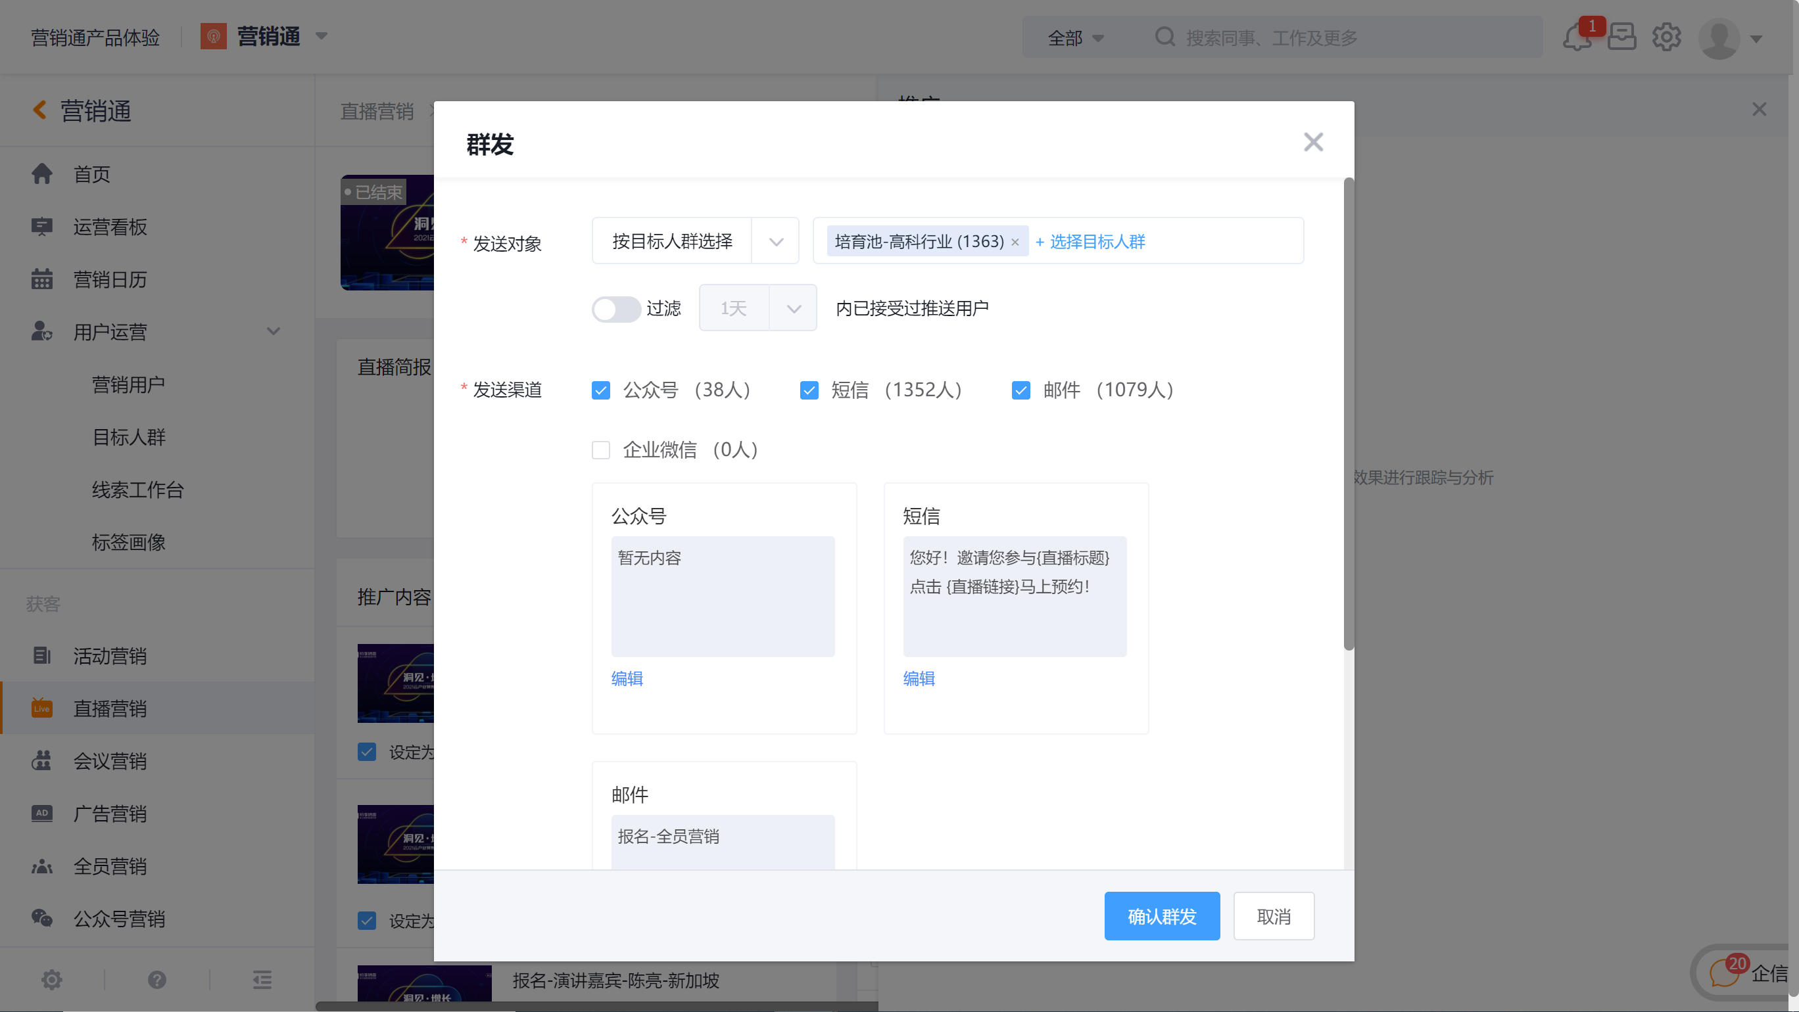Open the 营销日历 calendar icon
This screenshot has height=1012, width=1799.
(x=42, y=279)
